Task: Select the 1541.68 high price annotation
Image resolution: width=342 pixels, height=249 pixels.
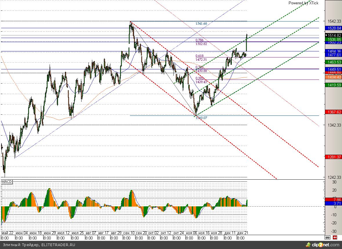Action: click(201, 24)
